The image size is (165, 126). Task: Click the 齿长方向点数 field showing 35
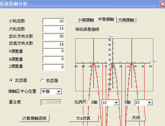click(54, 37)
